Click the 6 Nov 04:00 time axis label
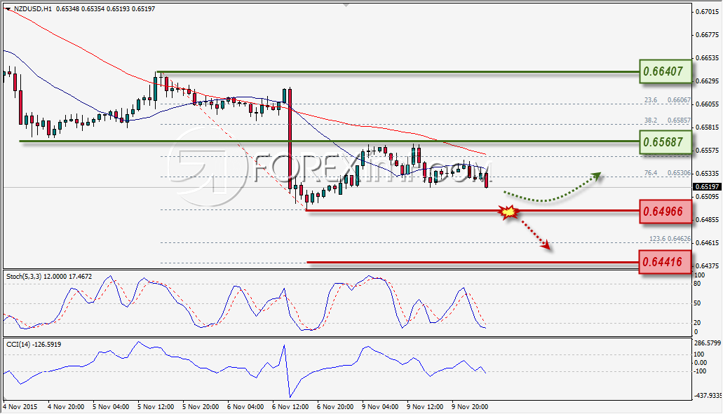This screenshot has height=414, width=723. (x=245, y=406)
